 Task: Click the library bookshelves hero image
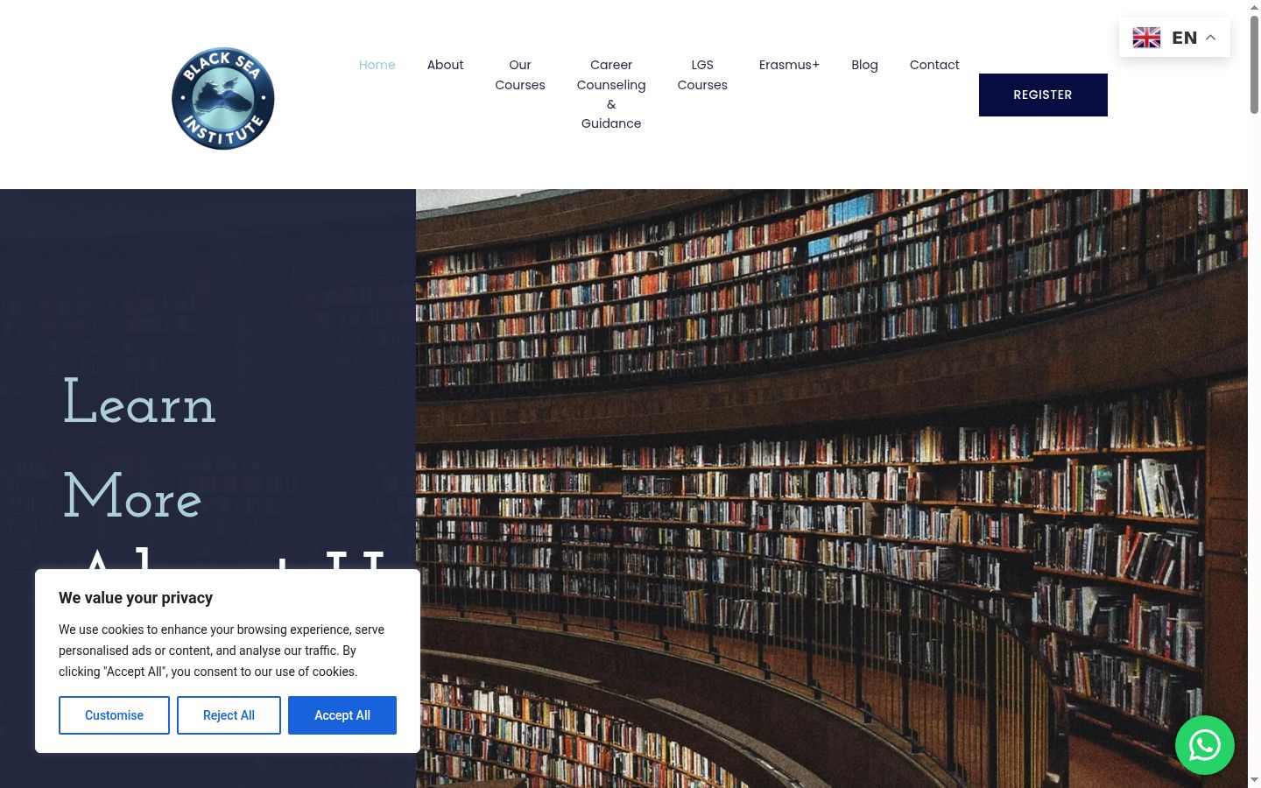(832, 489)
